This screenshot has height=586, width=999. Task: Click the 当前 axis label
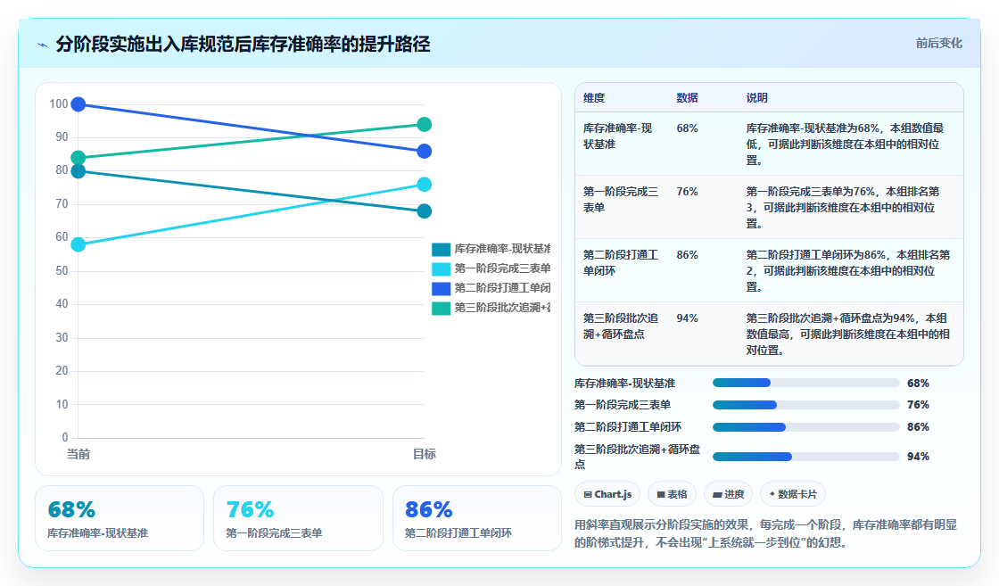[x=78, y=454]
